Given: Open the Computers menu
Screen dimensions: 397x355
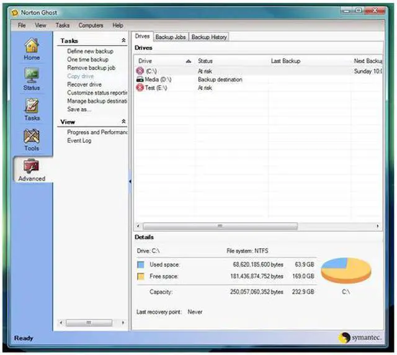Looking at the screenshot, I should coord(91,25).
